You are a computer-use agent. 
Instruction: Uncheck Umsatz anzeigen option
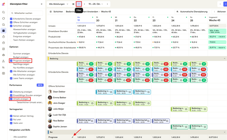[11, 99]
